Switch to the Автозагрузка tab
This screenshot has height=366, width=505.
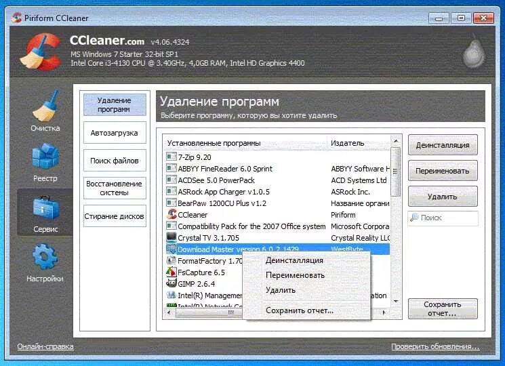115,133
